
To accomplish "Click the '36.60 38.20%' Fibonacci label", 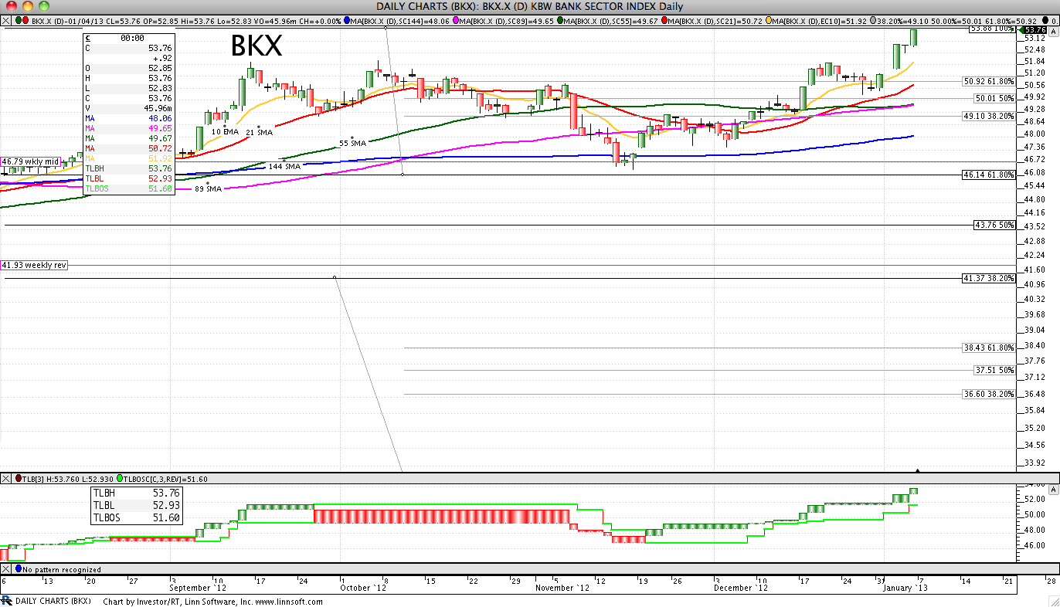I will tap(989, 394).
